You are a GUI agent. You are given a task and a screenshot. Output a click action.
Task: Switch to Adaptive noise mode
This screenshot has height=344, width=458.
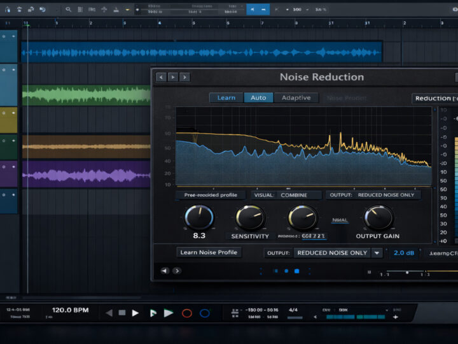pos(296,97)
